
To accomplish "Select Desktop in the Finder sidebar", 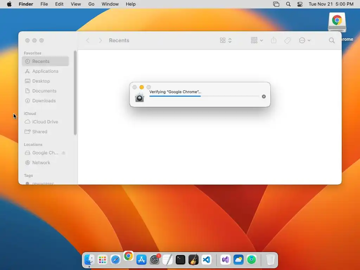I will (x=45, y=81).
